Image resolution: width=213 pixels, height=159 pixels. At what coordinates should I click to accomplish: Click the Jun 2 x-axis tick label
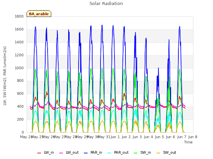pyautogui.click(x=126, y=137)
